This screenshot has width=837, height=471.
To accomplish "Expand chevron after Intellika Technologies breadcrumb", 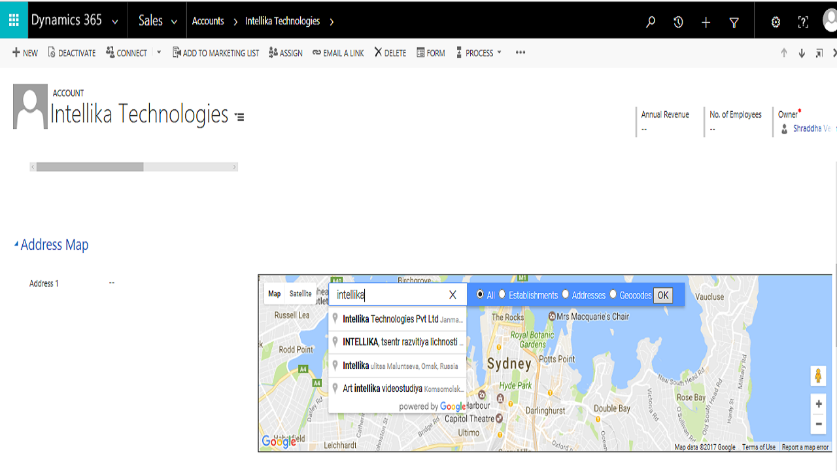I will coord(332,22).
